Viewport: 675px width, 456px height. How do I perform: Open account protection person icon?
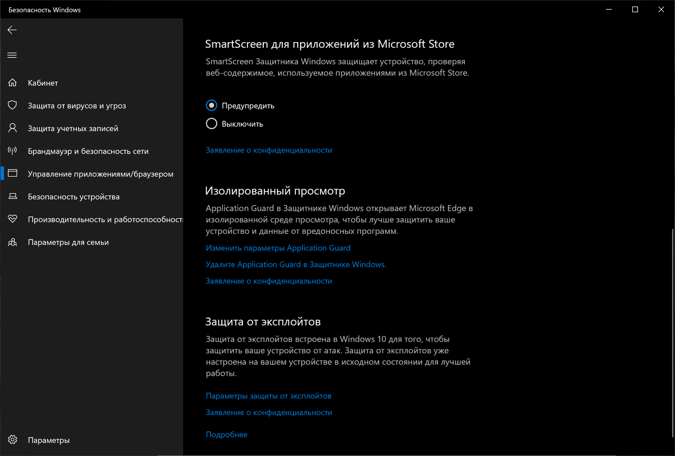coord(13,128)
